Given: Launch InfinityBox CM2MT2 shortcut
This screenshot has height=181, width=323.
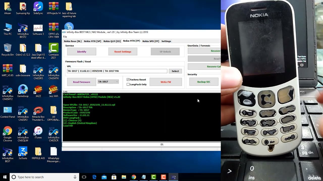Looking at the screenshot, I should (8, 92).
